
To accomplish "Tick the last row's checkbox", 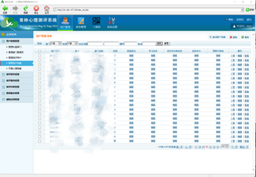I will pyautogui.click(x=39, y=141).
